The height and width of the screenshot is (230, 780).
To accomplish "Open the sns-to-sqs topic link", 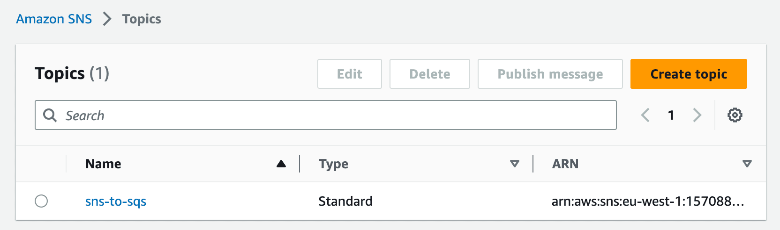I will coord(116,201).
